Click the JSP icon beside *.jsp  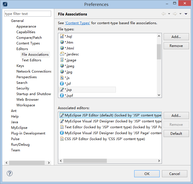[62, 89]
